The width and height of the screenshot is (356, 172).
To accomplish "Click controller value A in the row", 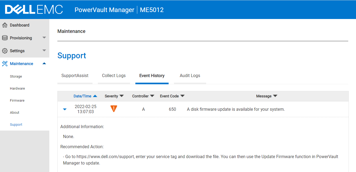I will pos(143,109).
